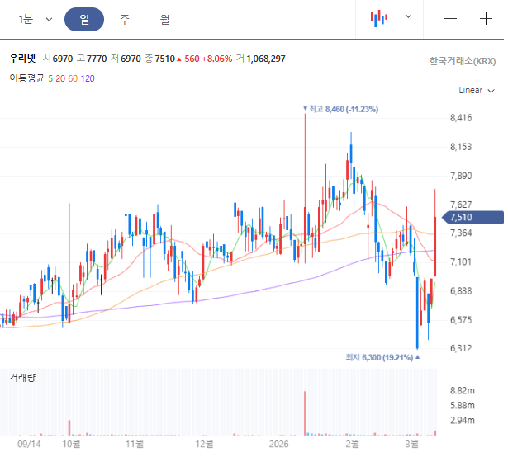
Task: Click the purple 120 moving average swatch
Action: coord(88,78)
